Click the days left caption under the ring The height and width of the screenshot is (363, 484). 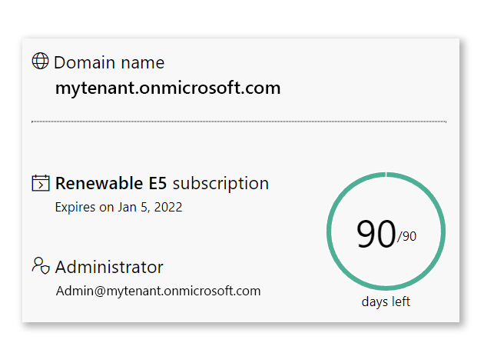click(x=386, y=301)
